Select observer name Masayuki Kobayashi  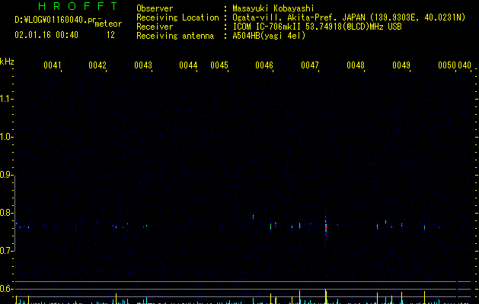273,8
